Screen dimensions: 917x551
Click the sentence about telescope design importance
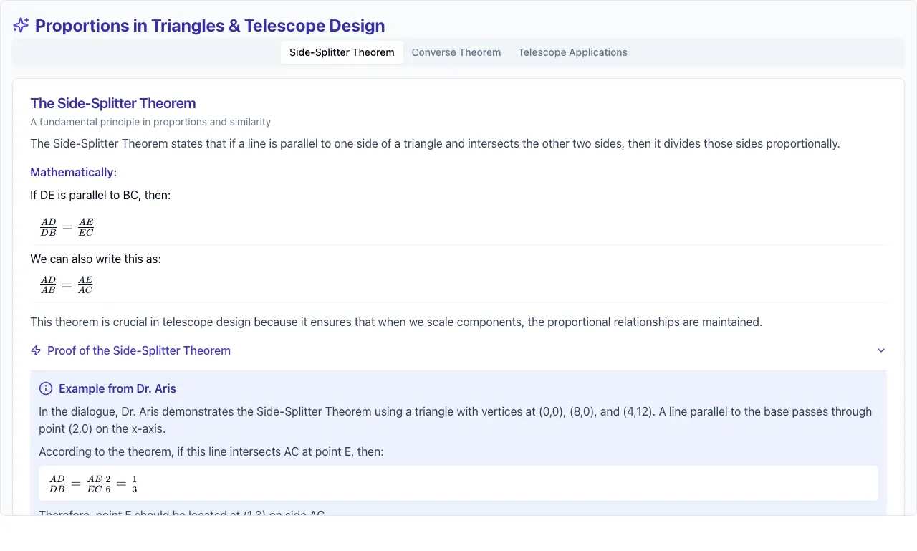pyautogui.click(x=396, y=322)
